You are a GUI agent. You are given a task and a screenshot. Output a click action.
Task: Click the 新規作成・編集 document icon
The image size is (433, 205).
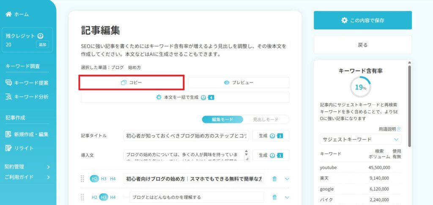tap(8, 134)
